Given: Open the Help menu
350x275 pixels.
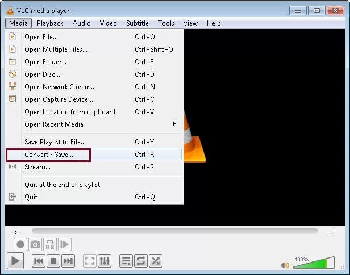Looking at the screenshot, I should [214, 23].
